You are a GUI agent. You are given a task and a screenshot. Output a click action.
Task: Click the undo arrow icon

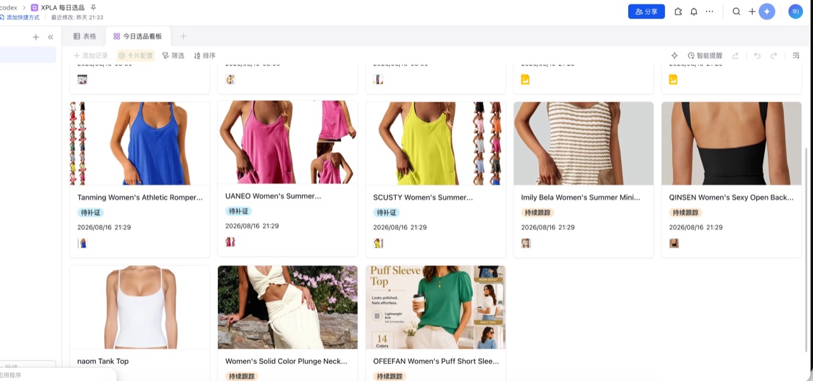[x=757, y=56]
